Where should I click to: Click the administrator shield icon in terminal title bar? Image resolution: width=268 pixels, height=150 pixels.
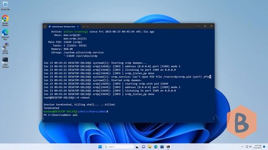[x=45, y=27]
